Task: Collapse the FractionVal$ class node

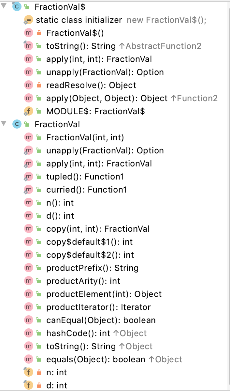Action: coord(4,6)
